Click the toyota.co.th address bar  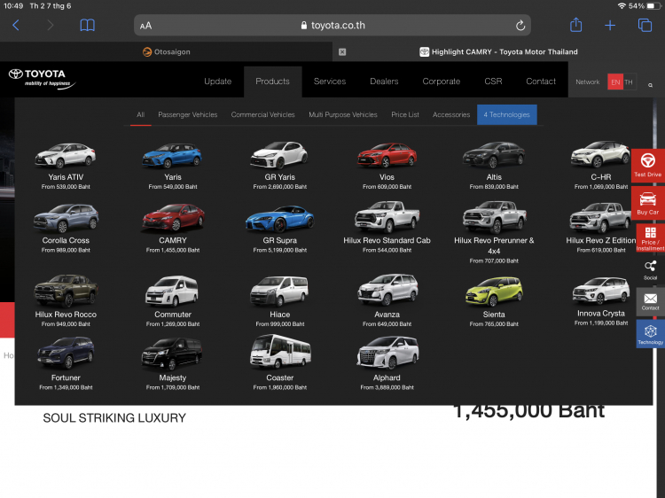[x=332, y=26]
